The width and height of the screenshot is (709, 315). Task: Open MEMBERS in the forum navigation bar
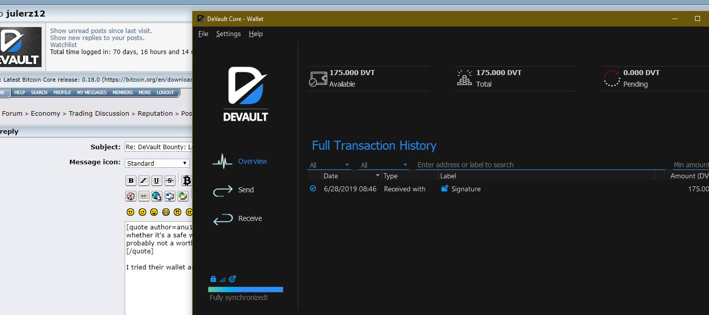(123, 93)
